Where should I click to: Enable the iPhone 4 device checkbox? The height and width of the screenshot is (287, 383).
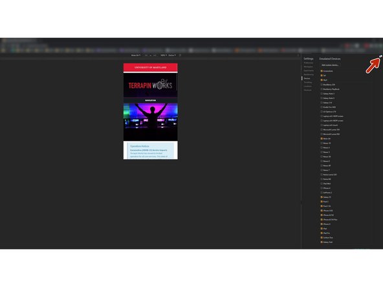coord(322,188)
